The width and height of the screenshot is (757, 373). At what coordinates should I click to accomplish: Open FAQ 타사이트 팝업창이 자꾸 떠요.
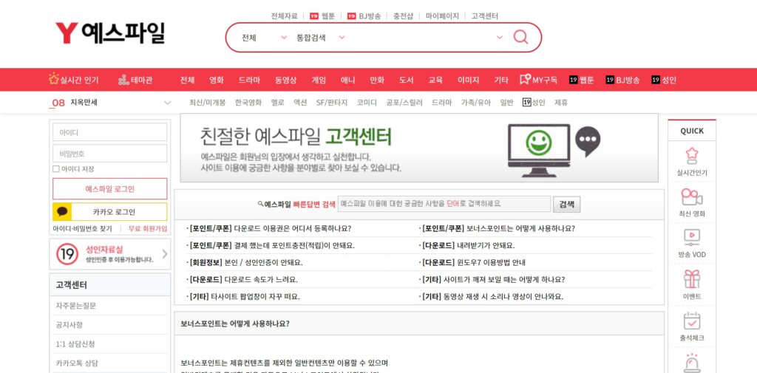244,297
